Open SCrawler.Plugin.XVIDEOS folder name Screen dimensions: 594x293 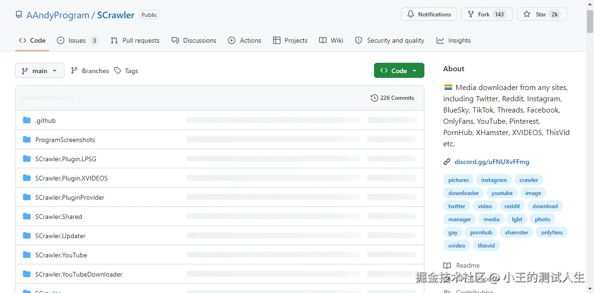[x=71, y=178]
